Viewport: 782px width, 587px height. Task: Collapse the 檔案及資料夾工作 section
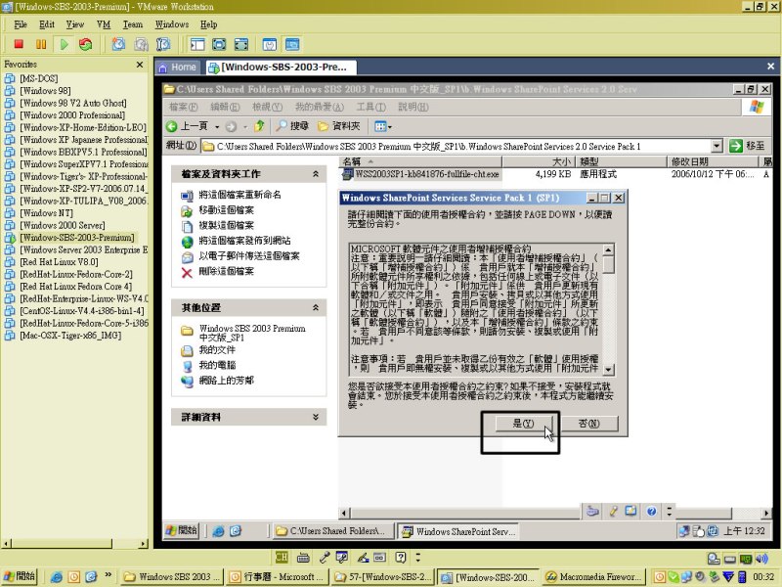click(315, 174)
